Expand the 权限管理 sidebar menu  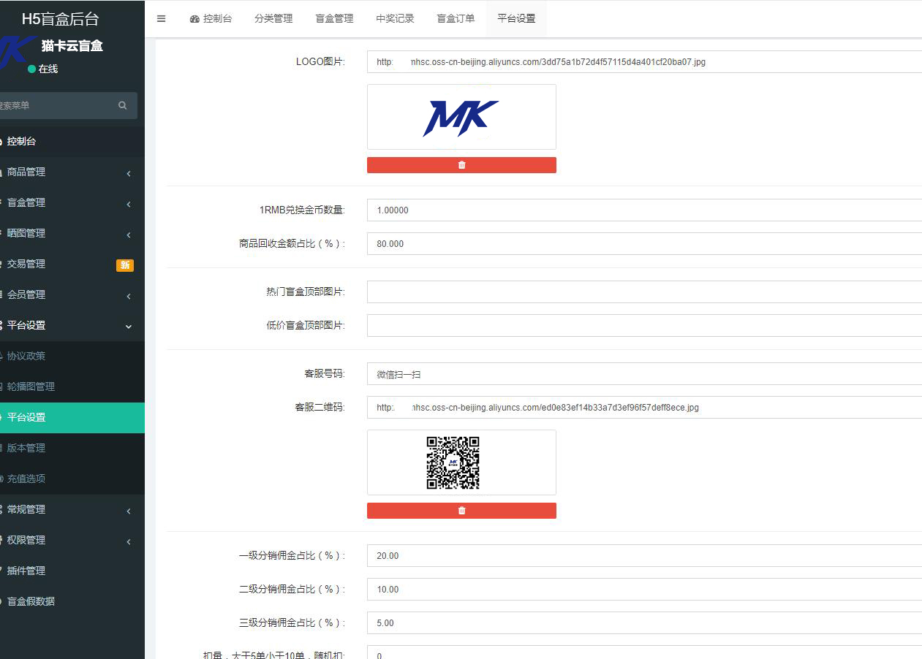tap(72, 541)
